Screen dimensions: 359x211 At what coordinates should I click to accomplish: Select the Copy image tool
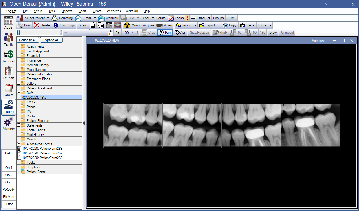click(230, 25)
